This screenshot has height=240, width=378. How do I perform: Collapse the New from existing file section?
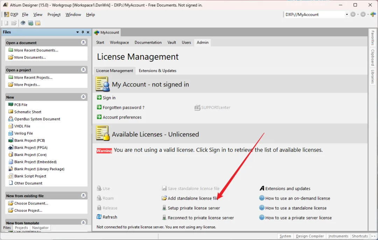pos(83,196)
